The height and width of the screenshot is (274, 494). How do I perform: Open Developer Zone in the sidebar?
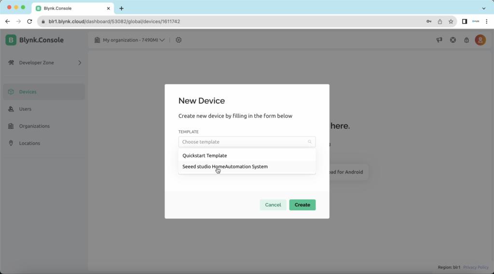[44, 63]
